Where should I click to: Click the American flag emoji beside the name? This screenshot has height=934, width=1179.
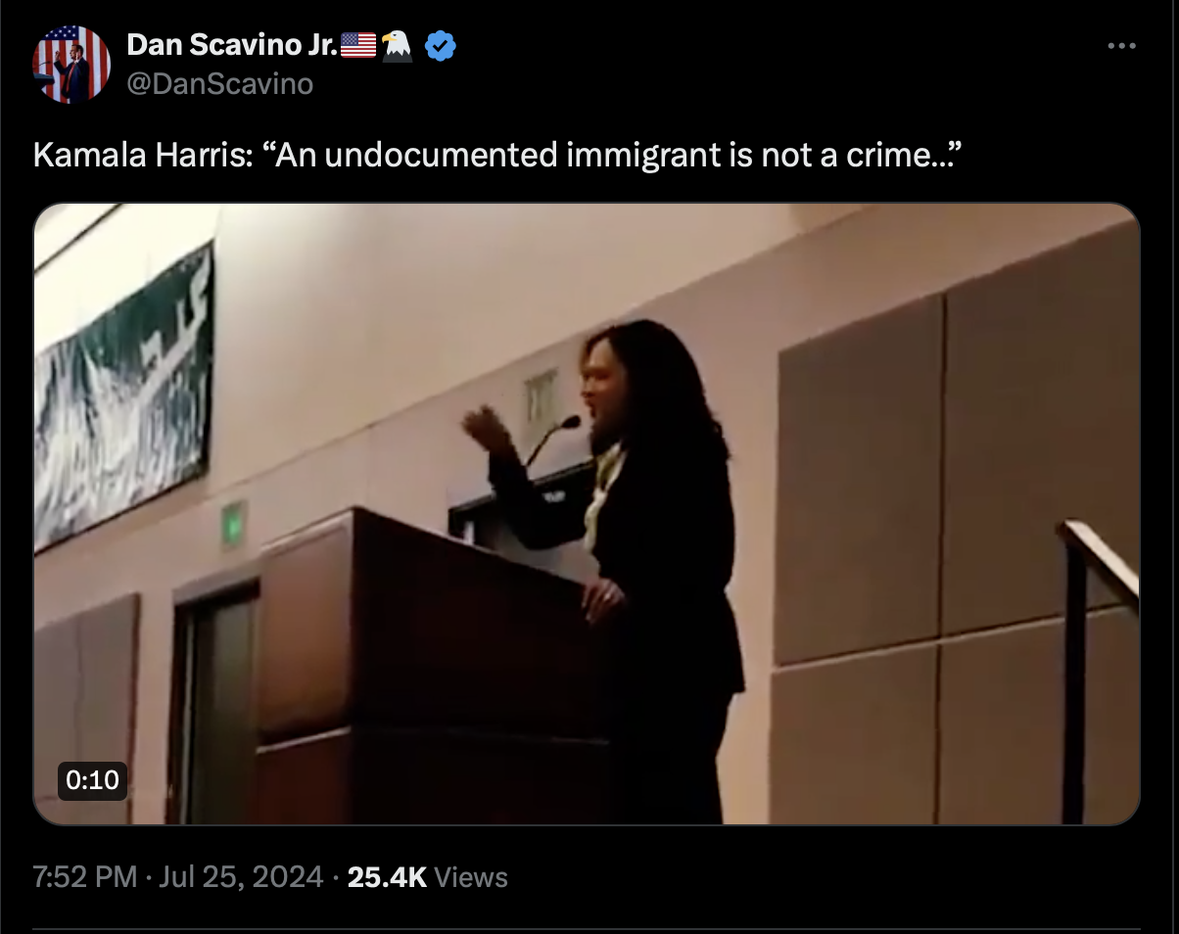tap(358, 44)
